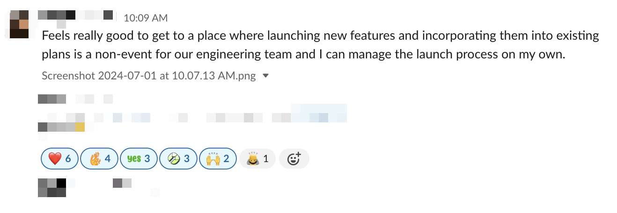Click the blurred sender name above the message
617x213 pixels.
[75, 15]
